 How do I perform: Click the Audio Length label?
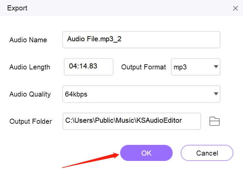coord(30,67)
